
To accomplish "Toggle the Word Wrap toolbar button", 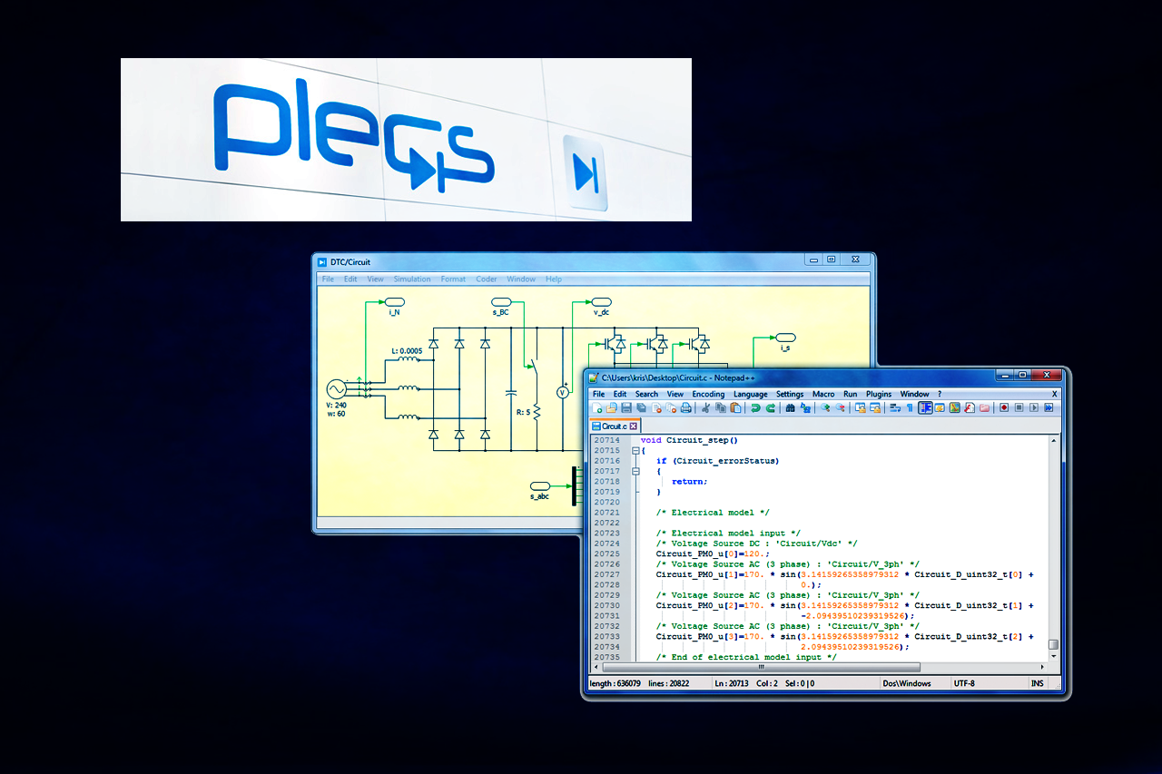I will point(894,408).
